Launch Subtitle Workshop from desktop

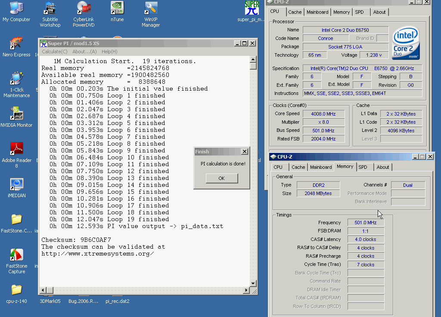50,9
